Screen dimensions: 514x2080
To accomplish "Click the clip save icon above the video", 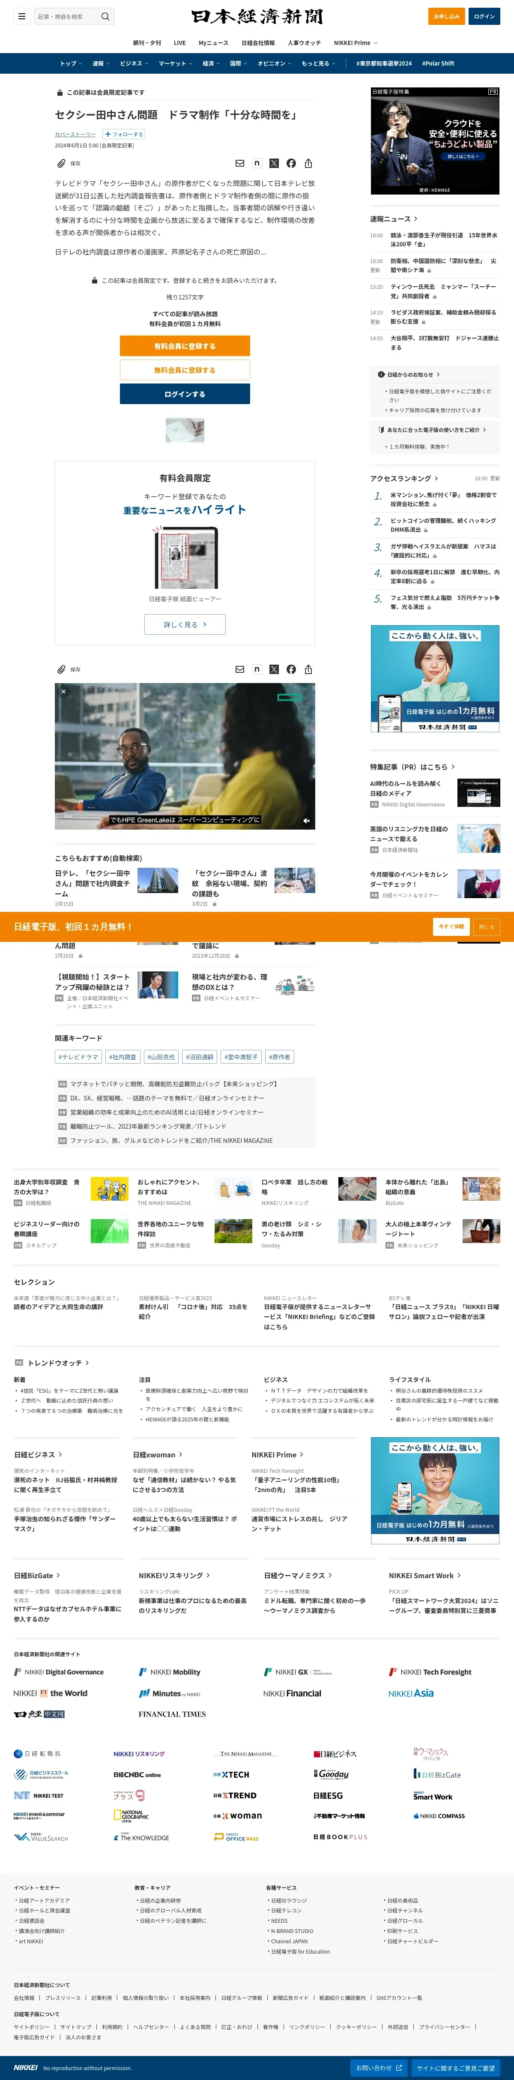I will [x=61, y=669].
